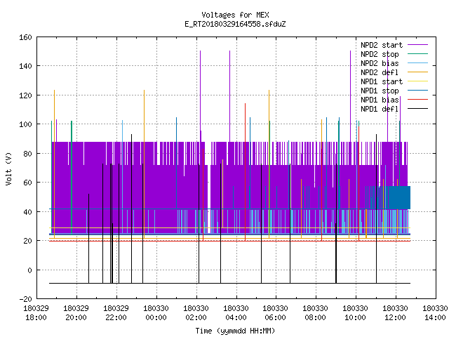Click the purple NPD2 start legend line
Screen dimensions: 449x337
coord(417,45)
